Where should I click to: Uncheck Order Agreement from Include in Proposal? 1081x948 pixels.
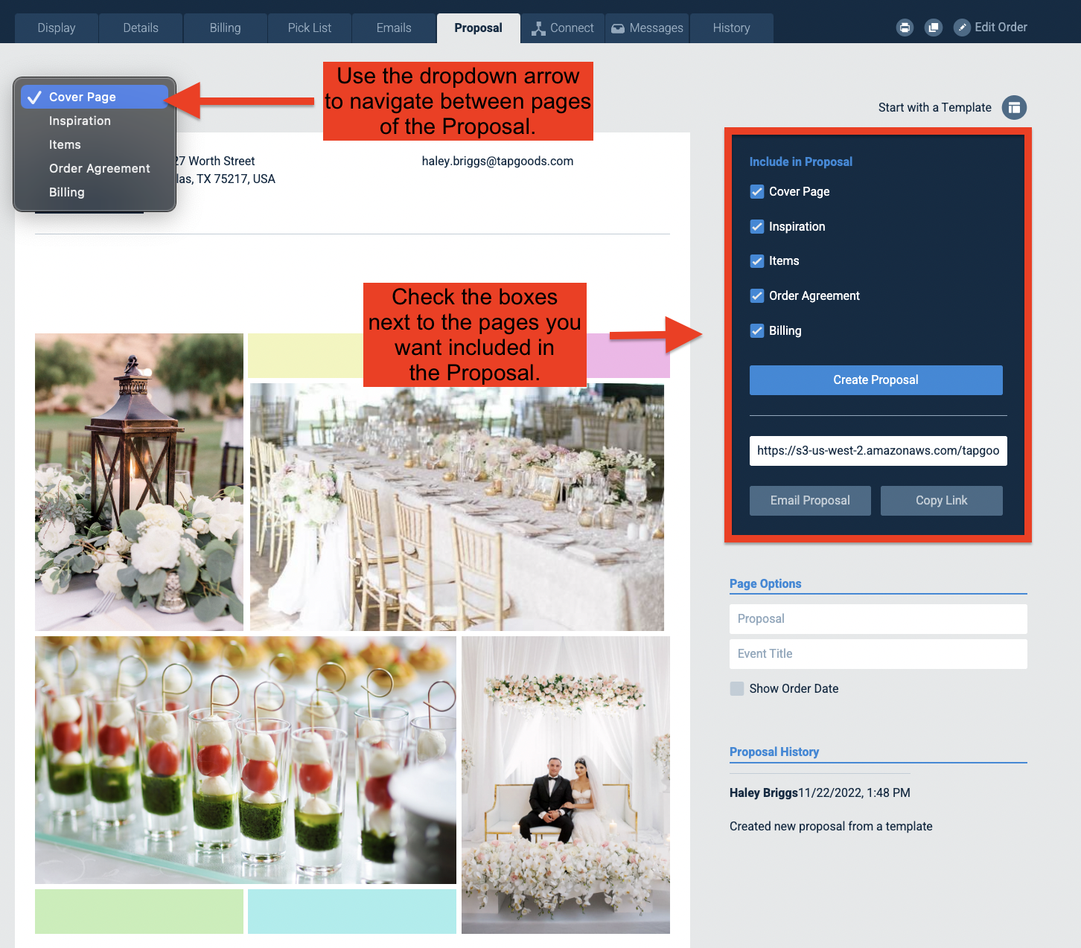point(756,295)
